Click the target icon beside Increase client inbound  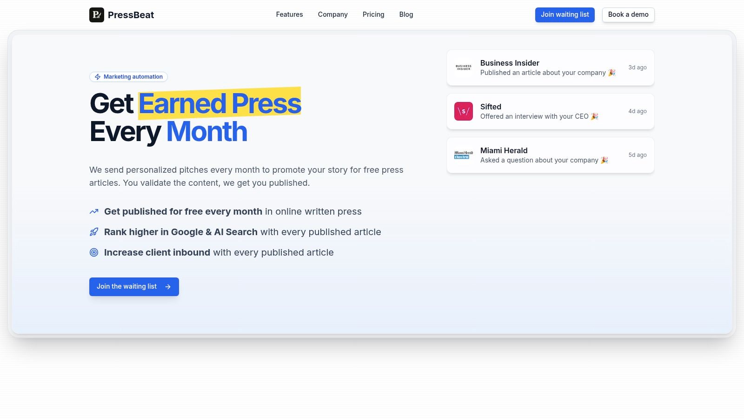coord(94,252)
